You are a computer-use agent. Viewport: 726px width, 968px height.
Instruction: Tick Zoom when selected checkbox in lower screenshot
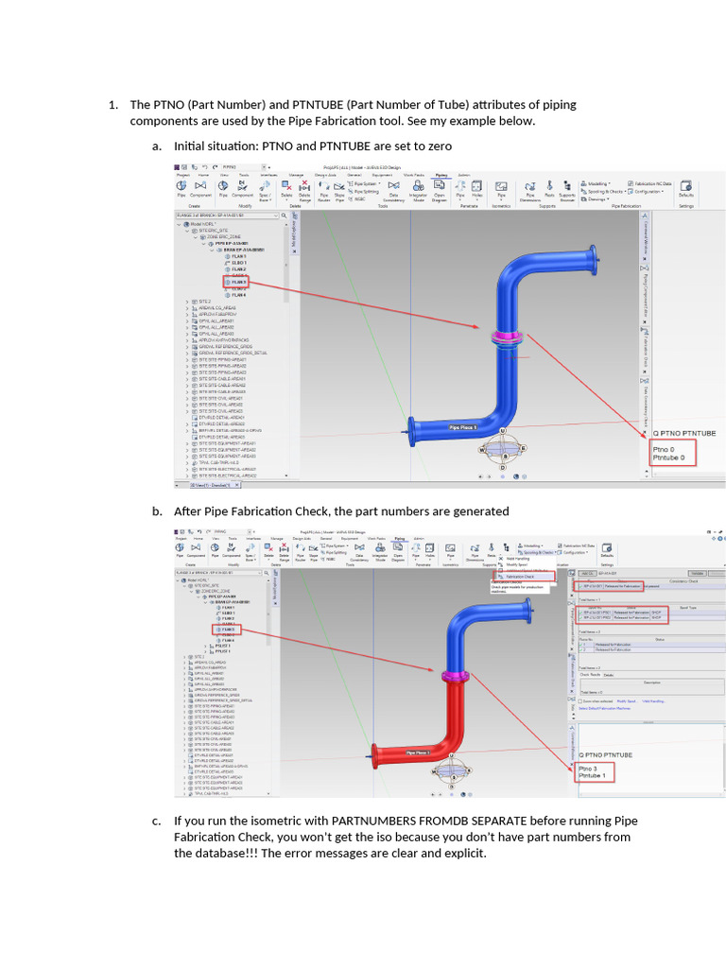coord(580,701)
